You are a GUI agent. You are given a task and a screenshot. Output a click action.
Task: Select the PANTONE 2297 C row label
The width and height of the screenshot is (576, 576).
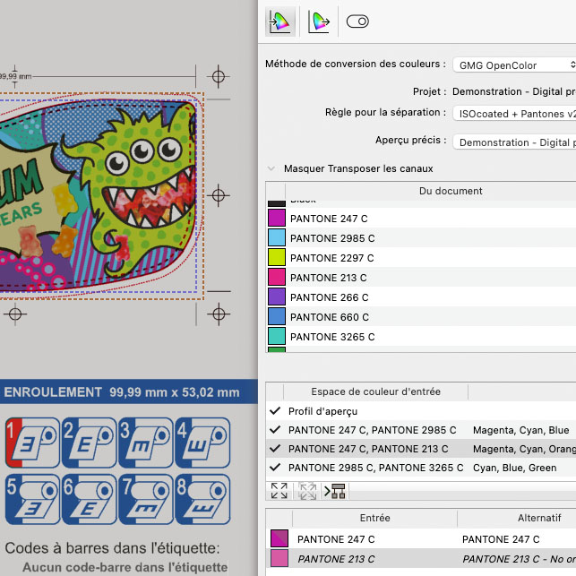pos(332,258)
